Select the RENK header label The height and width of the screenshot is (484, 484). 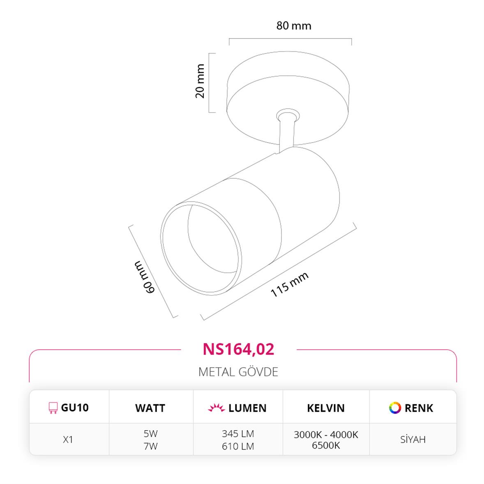(x=419, y=408)
